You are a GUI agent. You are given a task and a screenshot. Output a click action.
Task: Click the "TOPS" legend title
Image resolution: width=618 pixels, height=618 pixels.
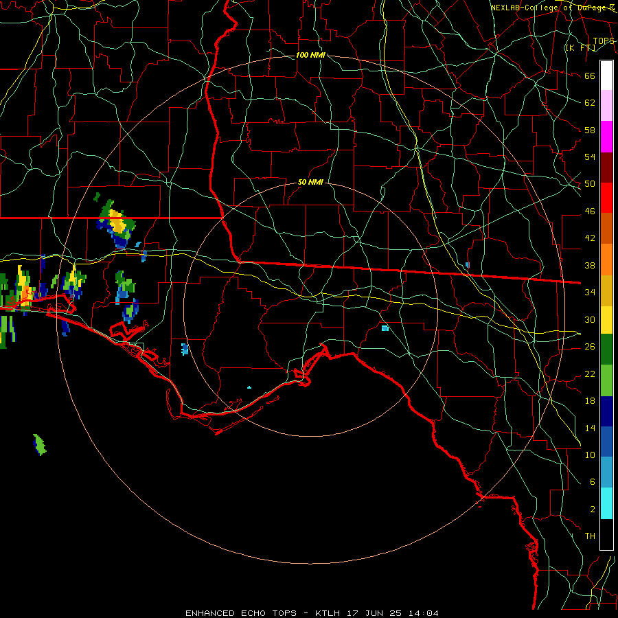604,41
